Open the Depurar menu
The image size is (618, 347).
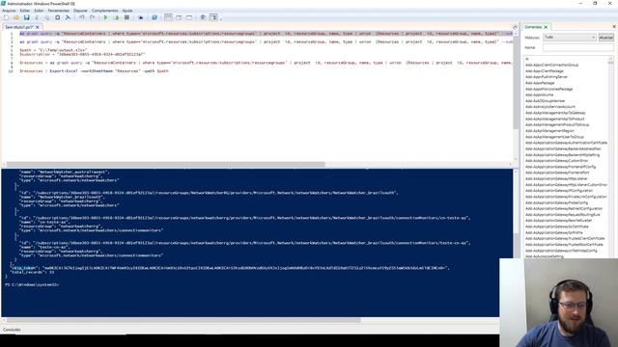(x=80, y=11)
